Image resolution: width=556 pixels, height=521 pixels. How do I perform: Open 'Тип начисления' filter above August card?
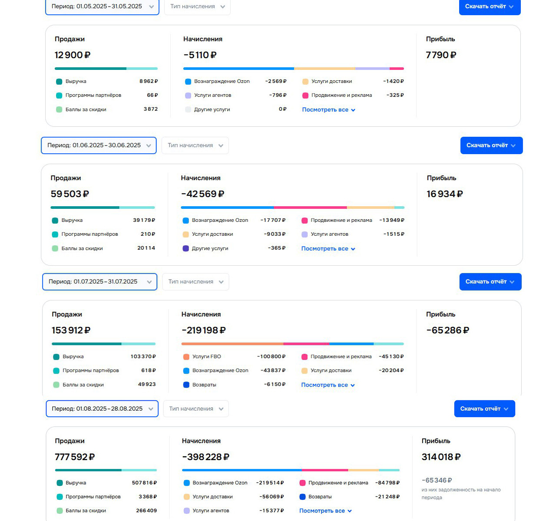[x=196, y=409]
